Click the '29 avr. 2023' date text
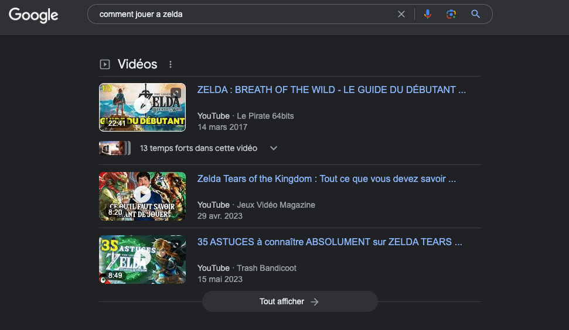The image size is (569, 330). [x=220, y=216]
